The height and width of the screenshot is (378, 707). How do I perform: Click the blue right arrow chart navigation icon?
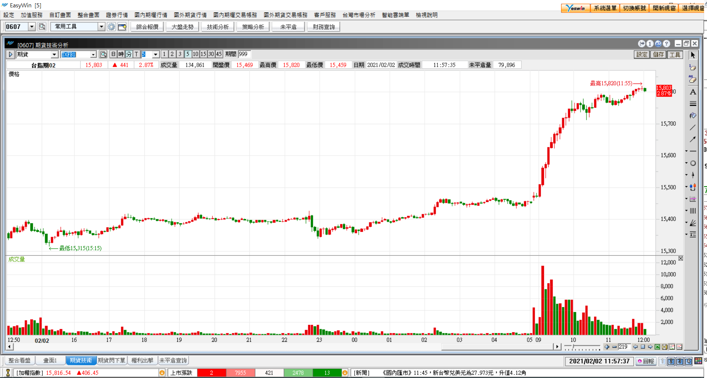(650, 347)
